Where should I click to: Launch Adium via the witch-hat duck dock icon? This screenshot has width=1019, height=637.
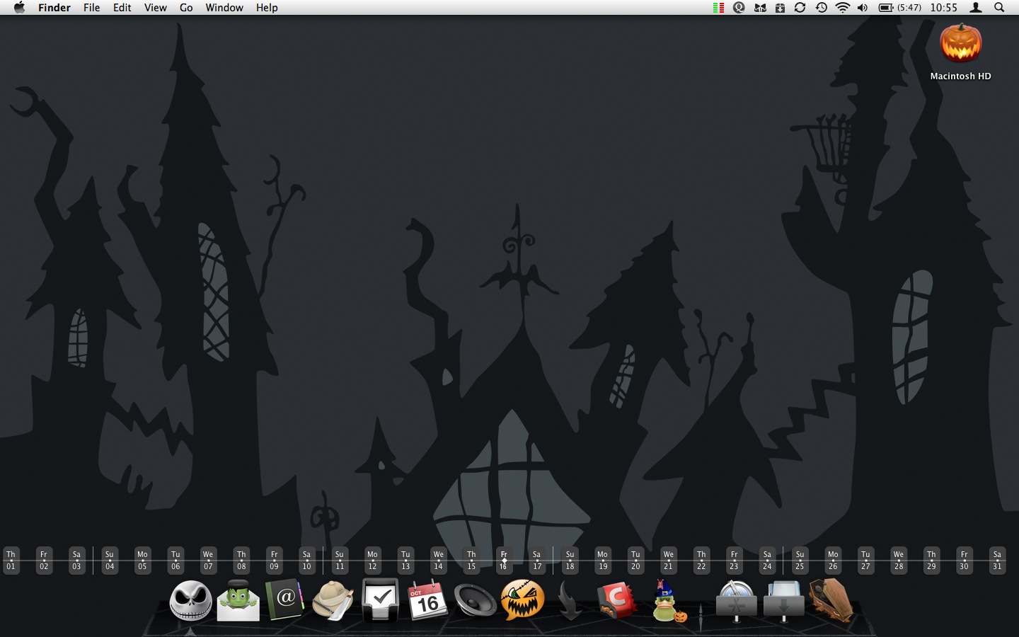coord(668,601)
